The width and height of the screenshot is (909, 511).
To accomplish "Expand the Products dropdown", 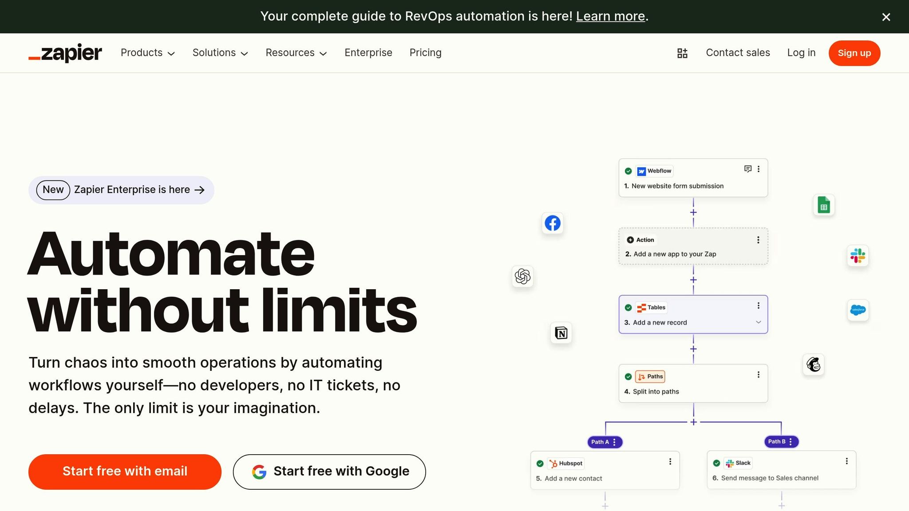I will pos(147,53).
